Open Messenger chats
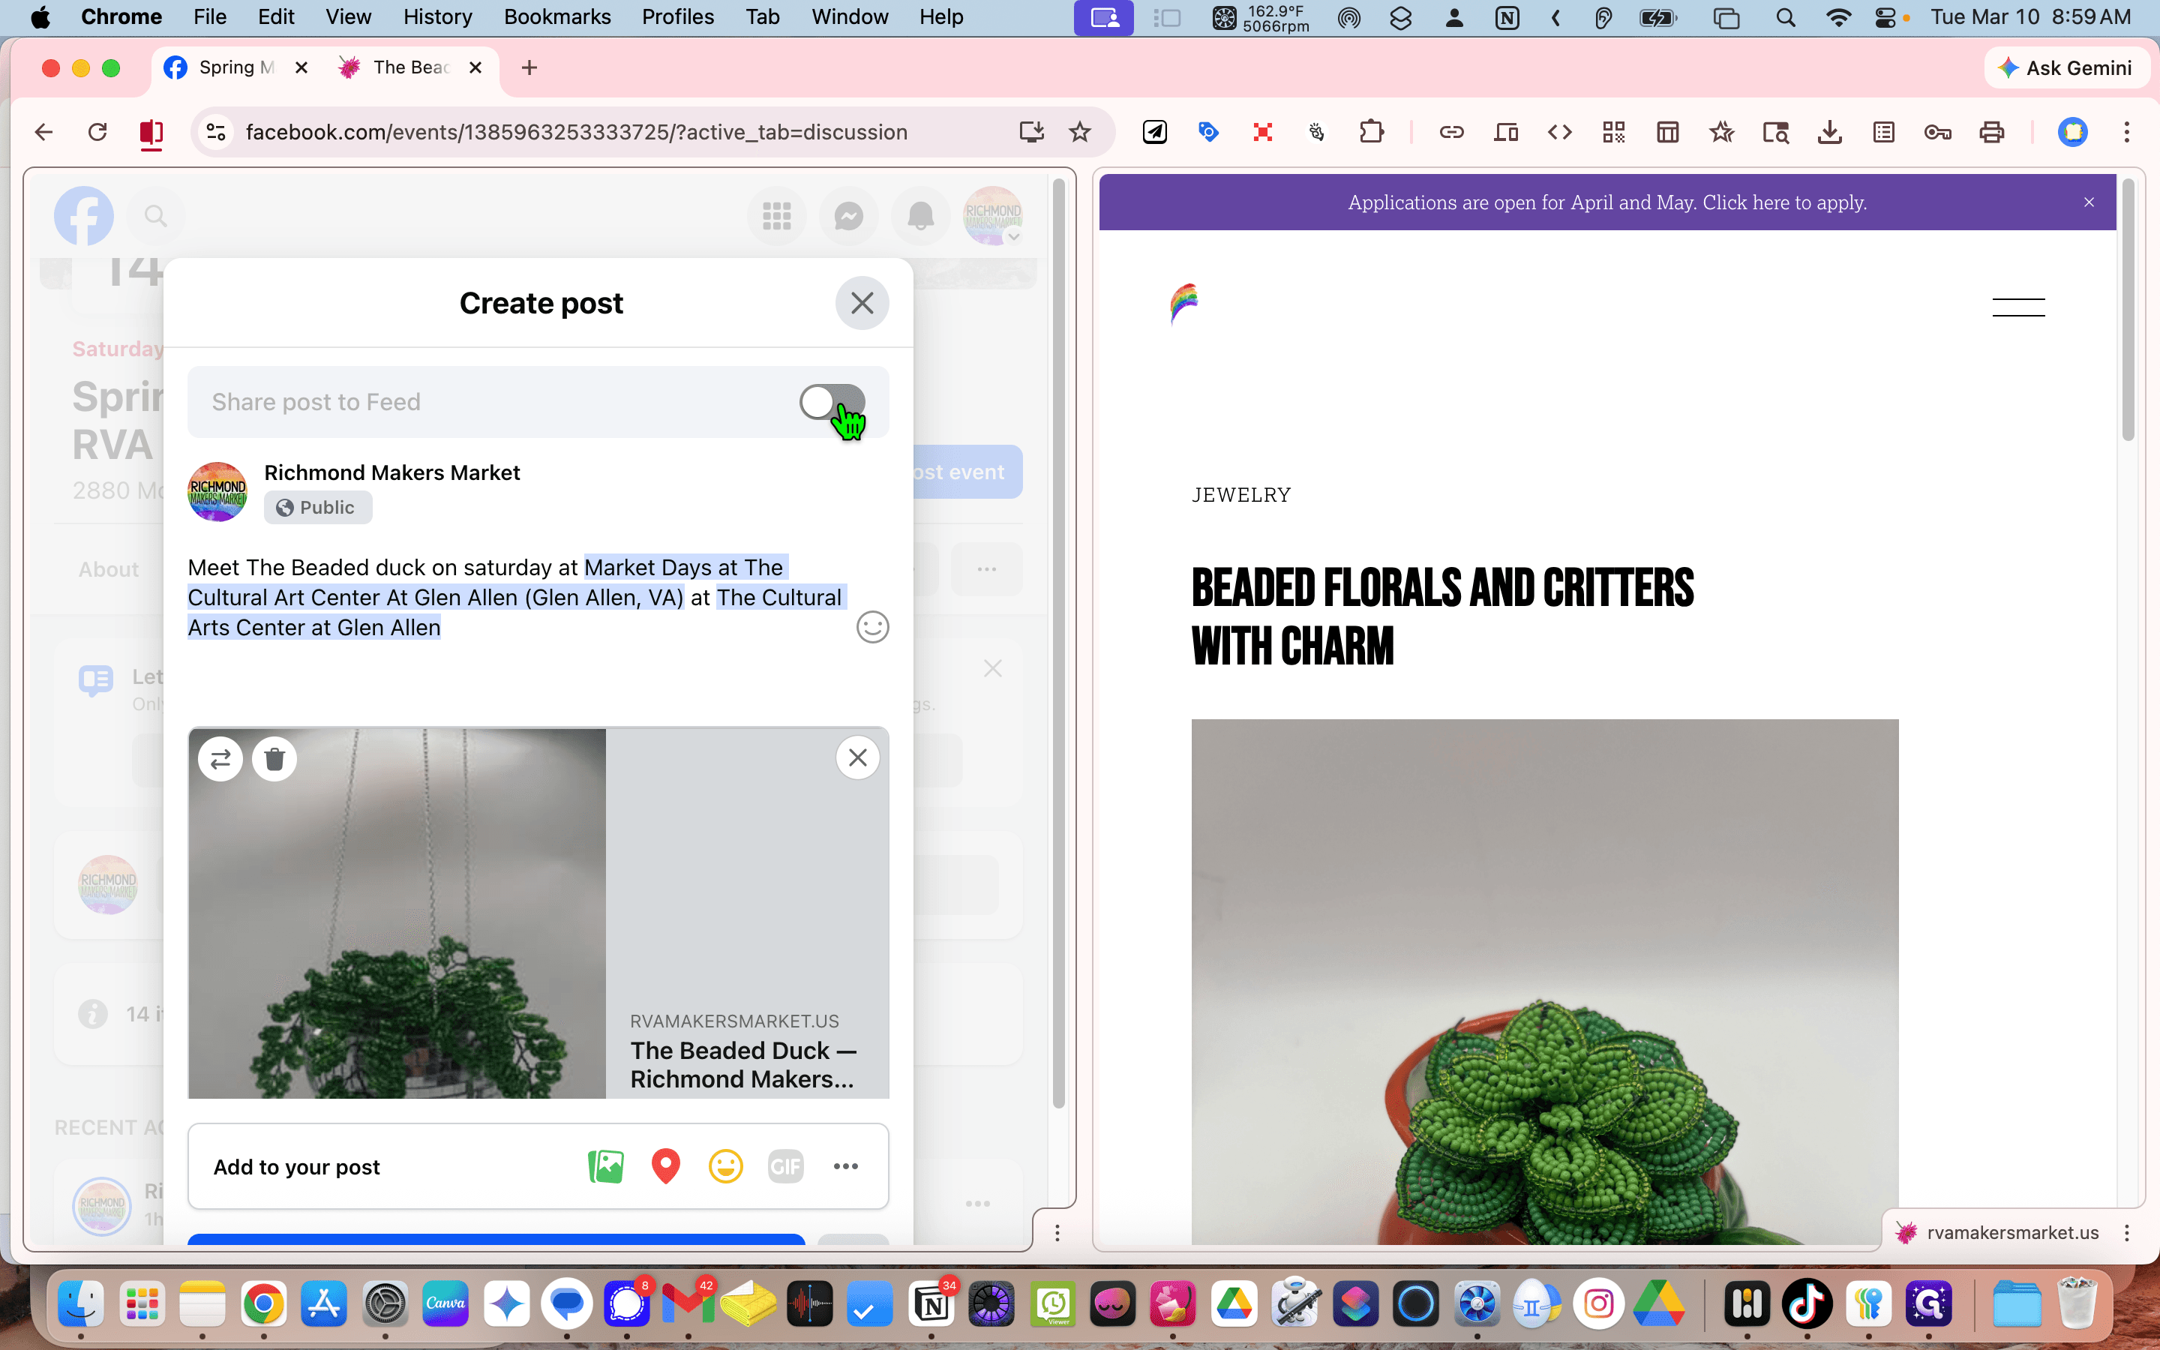 pyautogui.click(x=849, y=215)
